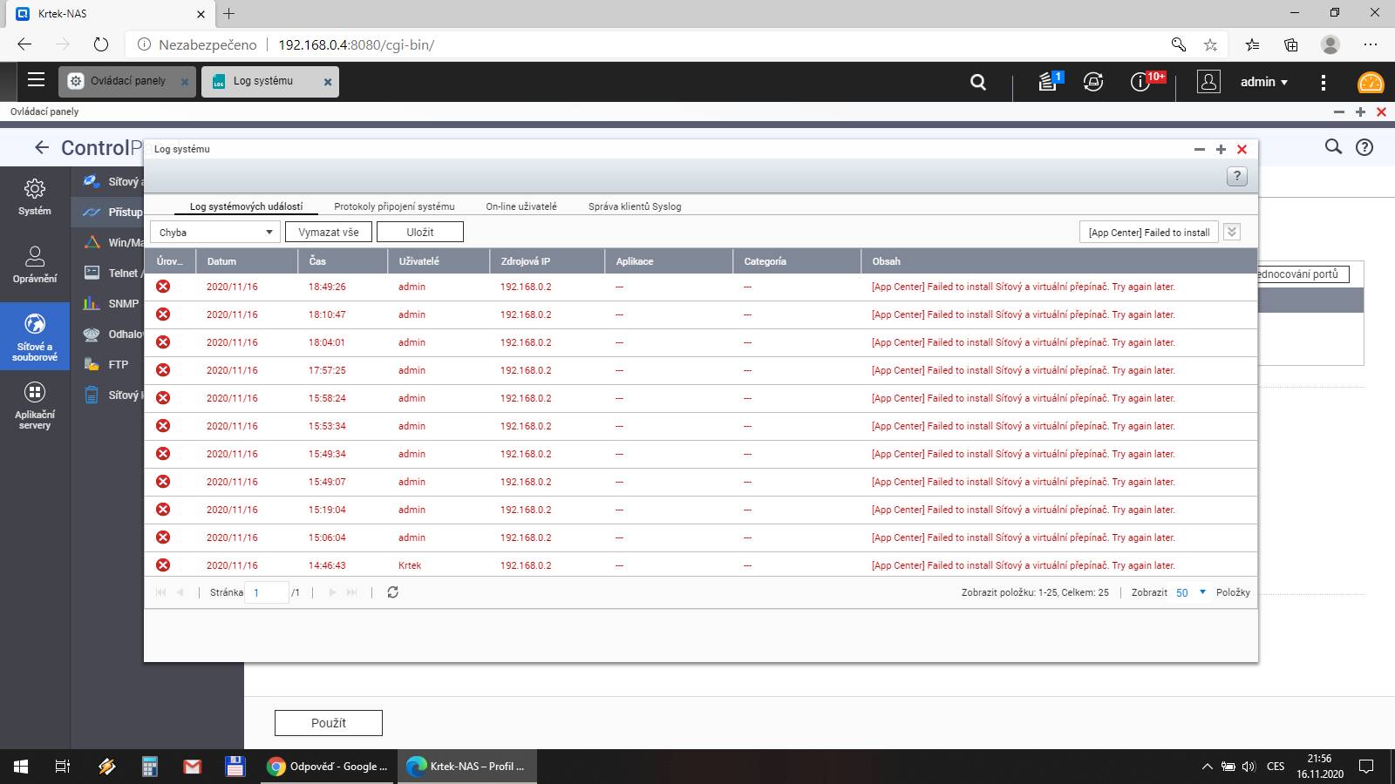Open help button in Log systému window
Viewport: 1395px width, 784px height.
pos(1236,177)
